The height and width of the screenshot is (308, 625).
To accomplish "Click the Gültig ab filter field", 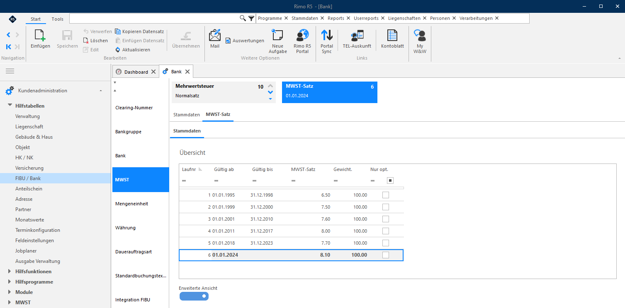I will point(231,180).
